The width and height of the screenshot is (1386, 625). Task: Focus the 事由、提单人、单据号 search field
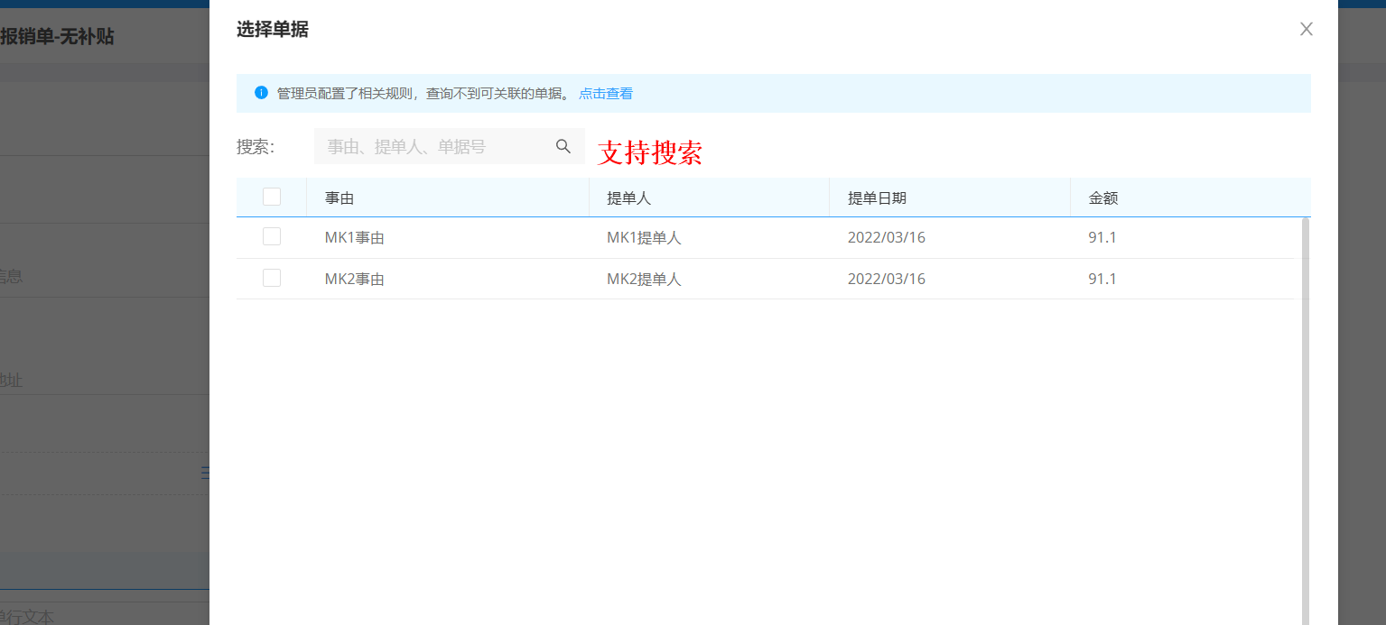tap(433, 146)
